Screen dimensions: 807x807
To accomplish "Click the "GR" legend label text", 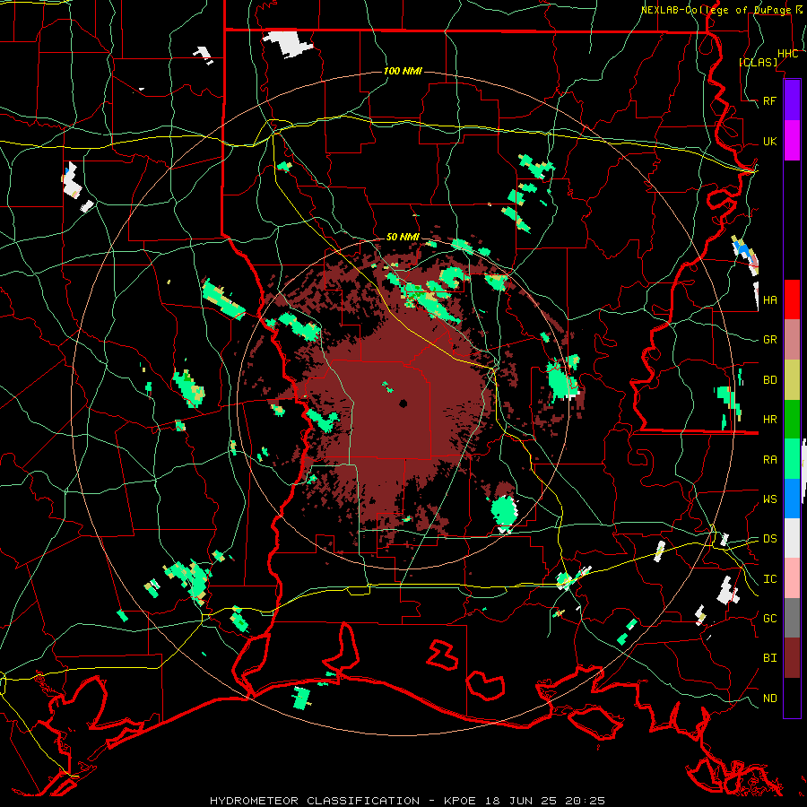I will (x=770, y=340).
